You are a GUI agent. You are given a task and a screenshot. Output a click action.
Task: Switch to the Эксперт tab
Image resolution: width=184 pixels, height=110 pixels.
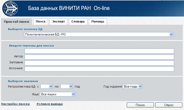click(x=58, y=22)
